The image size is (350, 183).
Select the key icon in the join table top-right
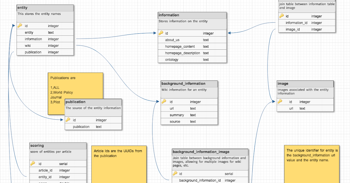[281, 16]
